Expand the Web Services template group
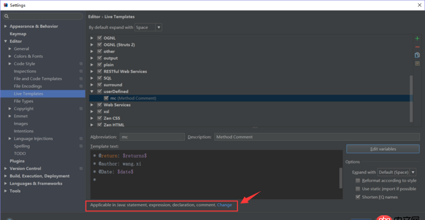Image resolution: width=425 pixels, height=220 pixels. click(x=93, y=105)
